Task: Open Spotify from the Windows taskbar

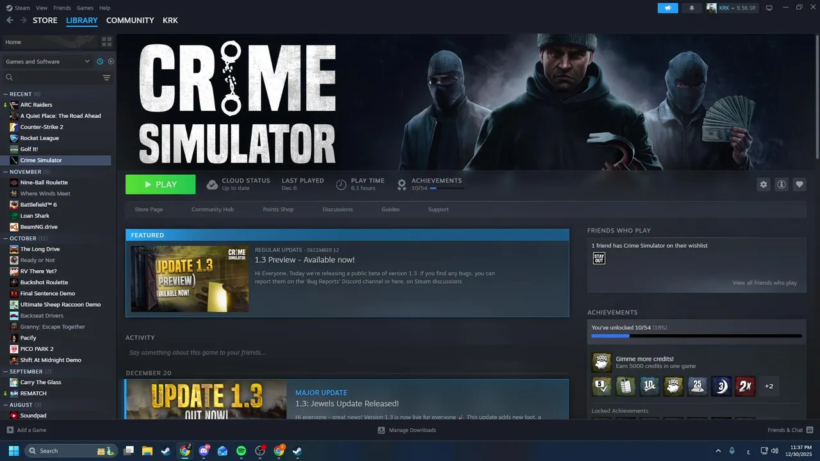Action: pos(242,451)
